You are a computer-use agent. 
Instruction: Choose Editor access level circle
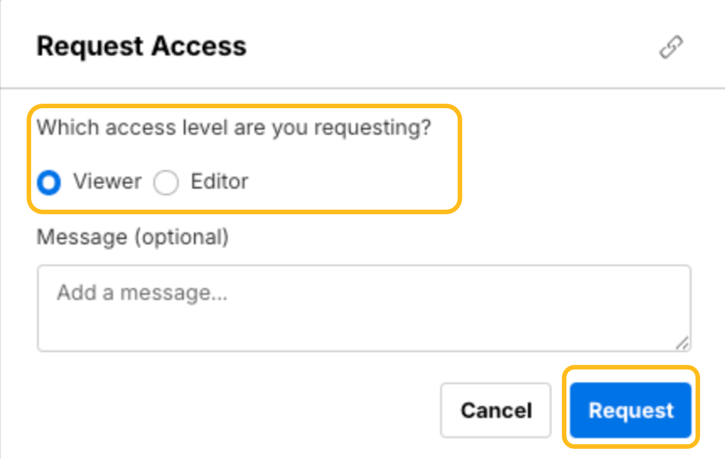166,183
